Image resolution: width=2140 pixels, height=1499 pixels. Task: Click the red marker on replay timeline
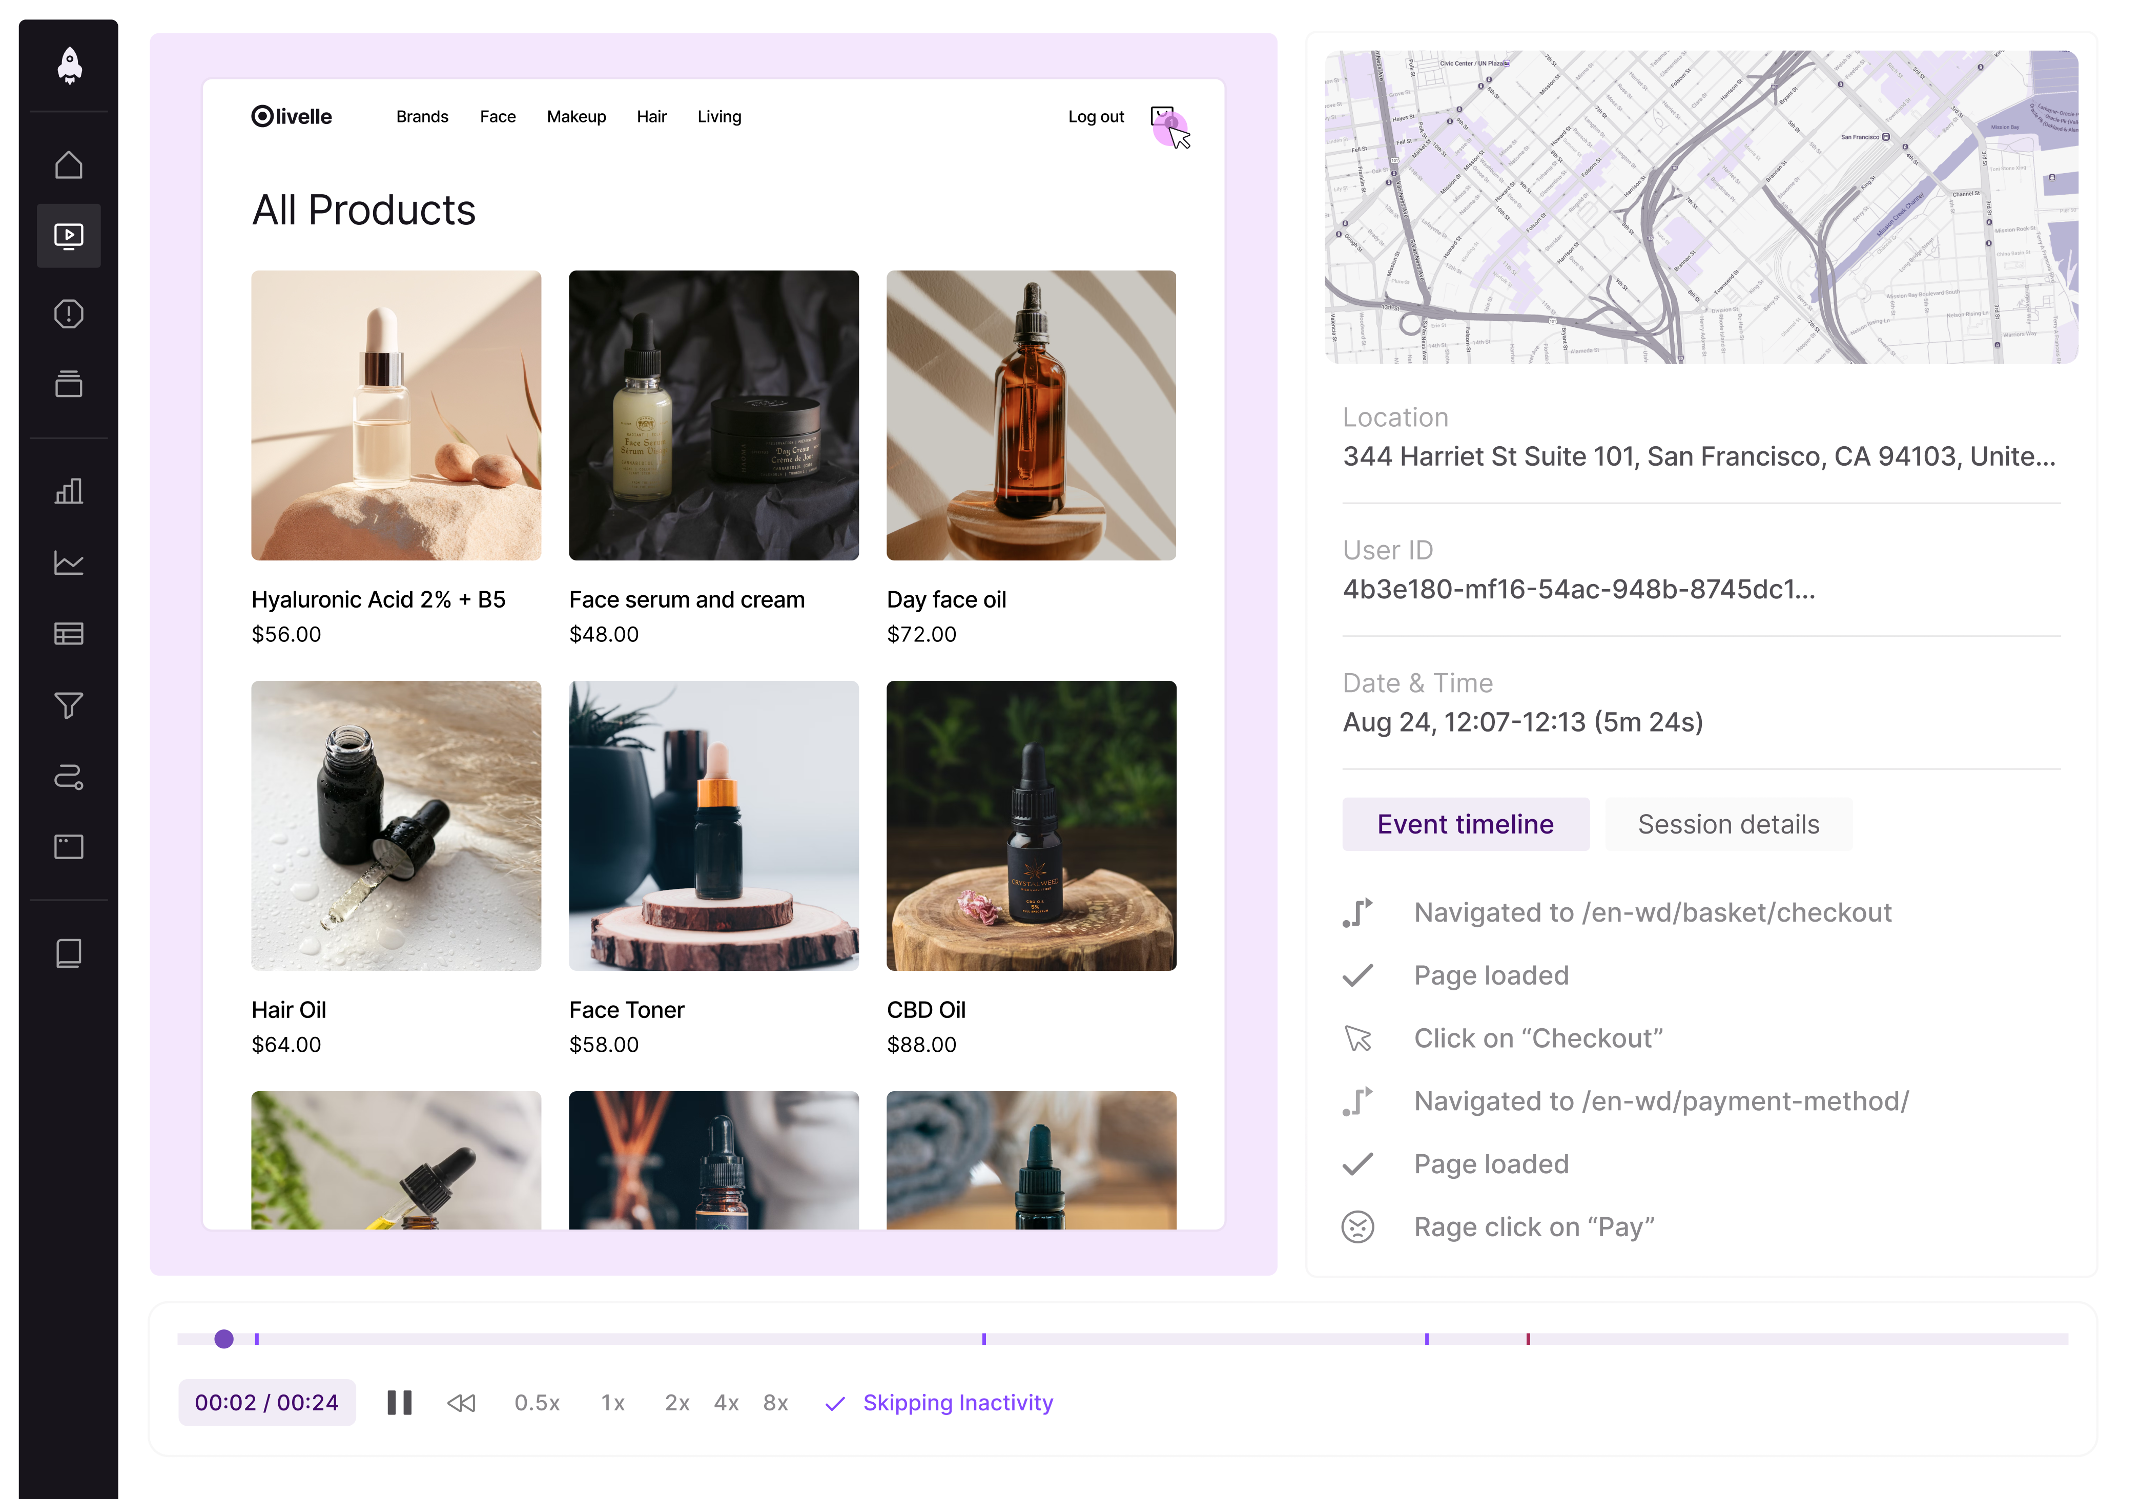click(x=1528, y=1339)
